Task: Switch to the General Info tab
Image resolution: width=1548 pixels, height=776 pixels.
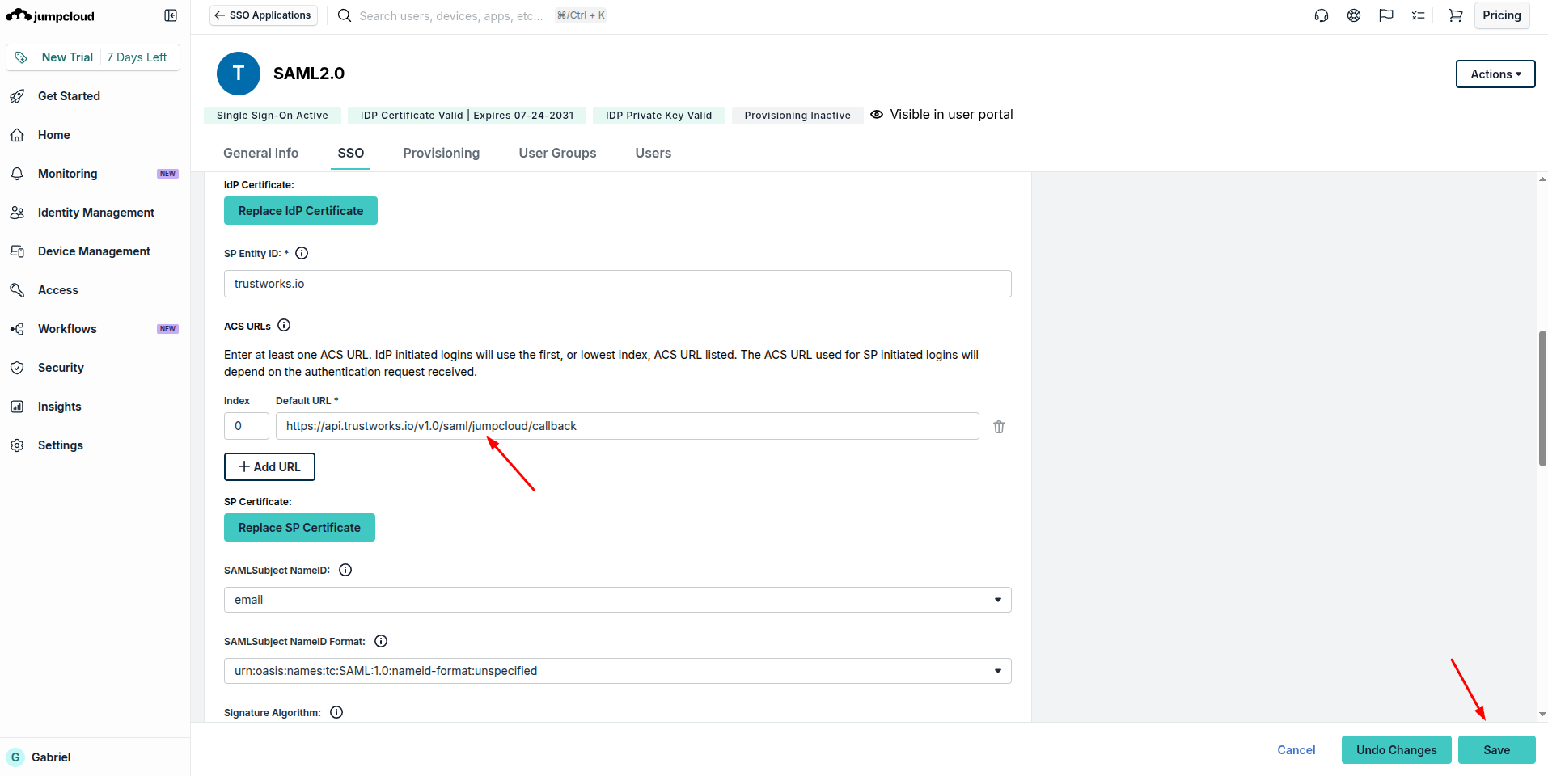Action: [260, 154]
